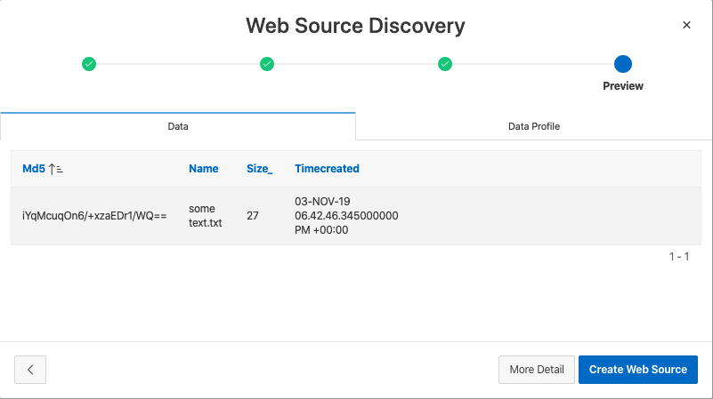The image size is (713, 399).
Task: Click the 'some text.txt' name cell
Action: (206, 216)
